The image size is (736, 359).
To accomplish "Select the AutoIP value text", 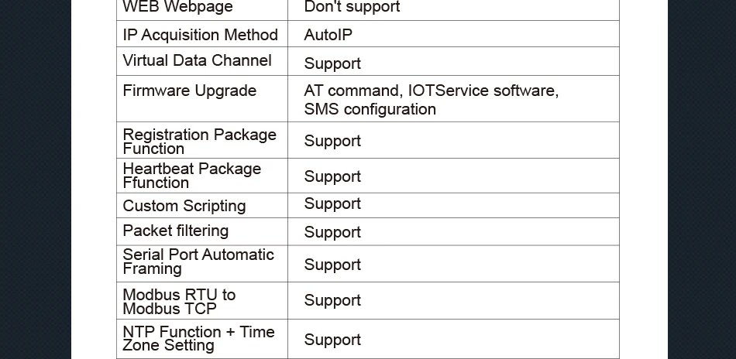I will [328, 36].
